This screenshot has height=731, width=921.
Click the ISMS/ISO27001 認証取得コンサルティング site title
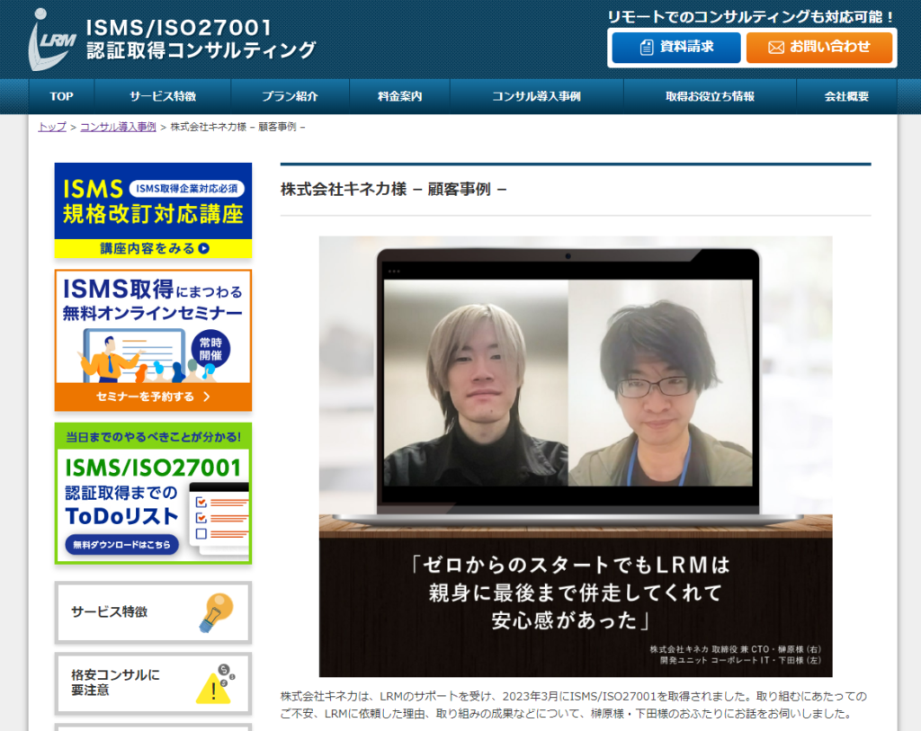[x=201, y=39]
